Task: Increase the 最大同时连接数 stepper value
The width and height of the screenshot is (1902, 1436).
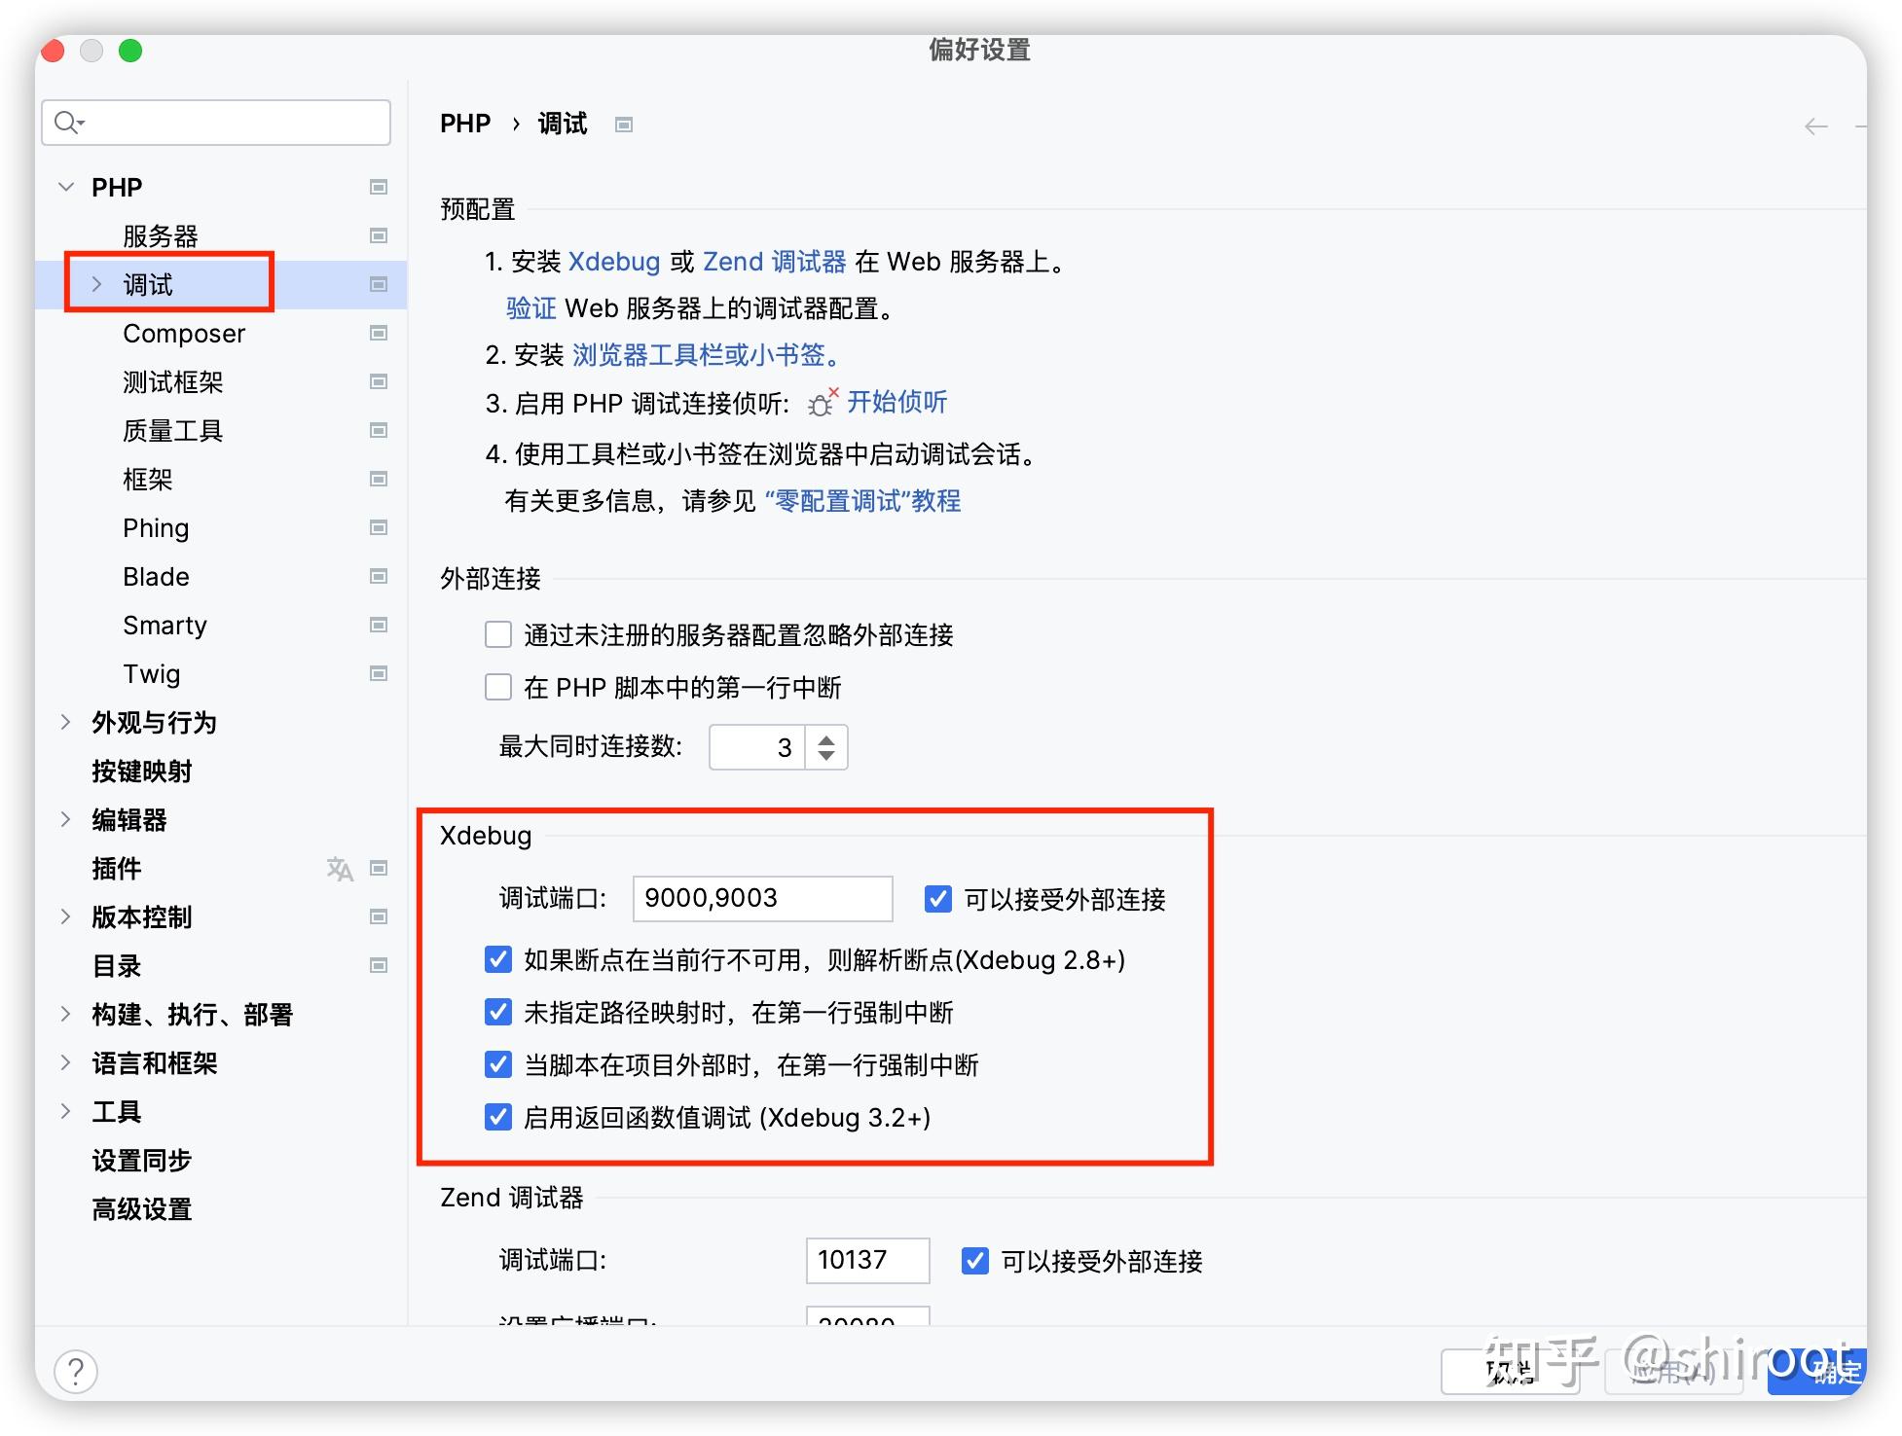Action: click(826, 739)
